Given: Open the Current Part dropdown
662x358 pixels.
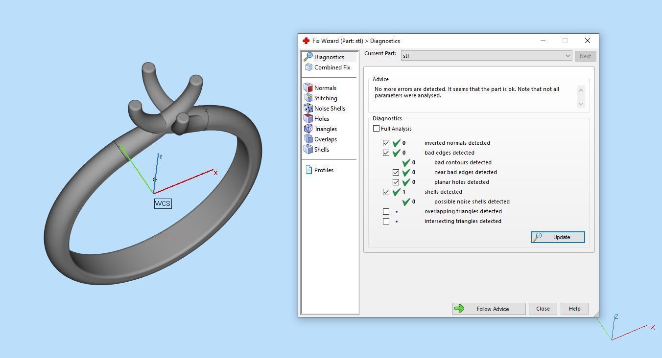Looking at the screenshot, I should point(486,56).
